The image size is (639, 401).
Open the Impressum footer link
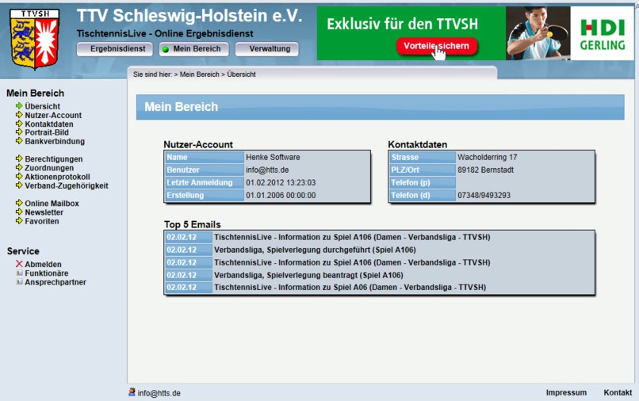point(566,393)
